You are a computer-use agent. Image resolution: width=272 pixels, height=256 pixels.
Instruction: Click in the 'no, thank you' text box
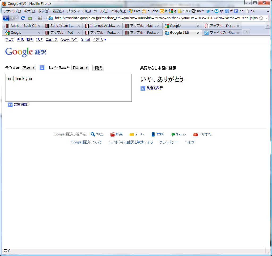(x=69, y=88)
